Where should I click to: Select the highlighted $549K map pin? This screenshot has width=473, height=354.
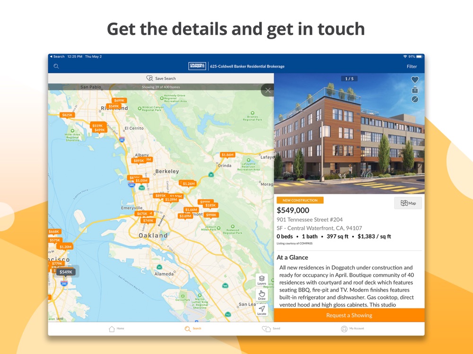click(66, 272)
